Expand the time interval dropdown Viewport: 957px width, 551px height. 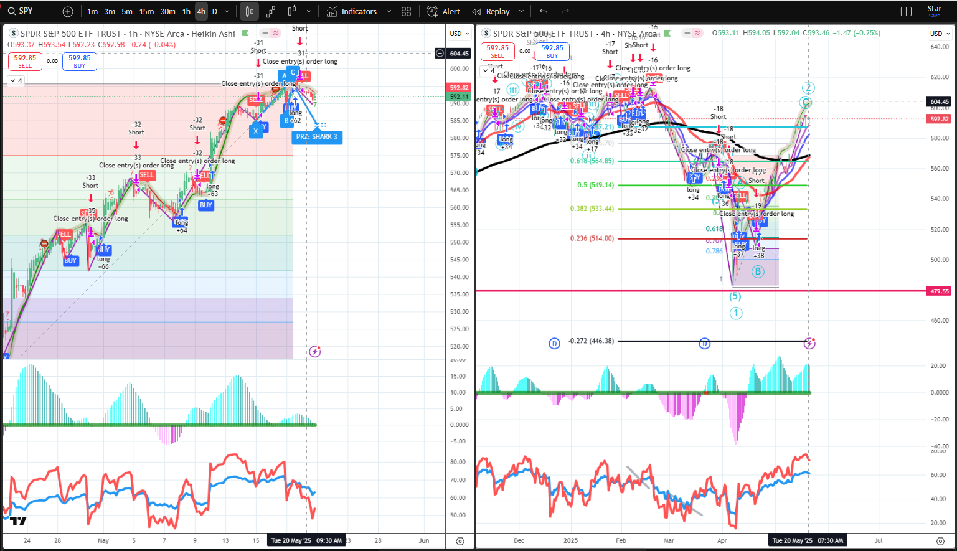click(x=227, y=11)
